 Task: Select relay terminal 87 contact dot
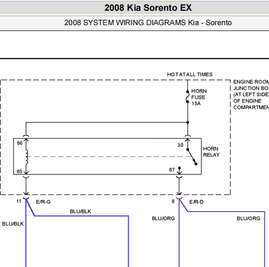(x=179, y=168)
